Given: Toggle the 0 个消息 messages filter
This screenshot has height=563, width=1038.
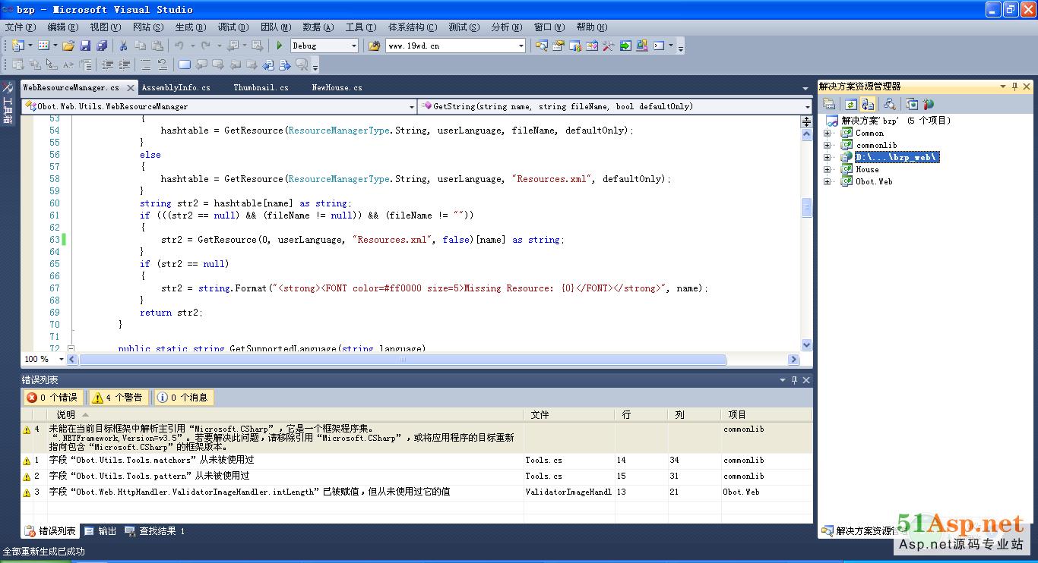Looking at the screenshot, I should tap(182, 398).
